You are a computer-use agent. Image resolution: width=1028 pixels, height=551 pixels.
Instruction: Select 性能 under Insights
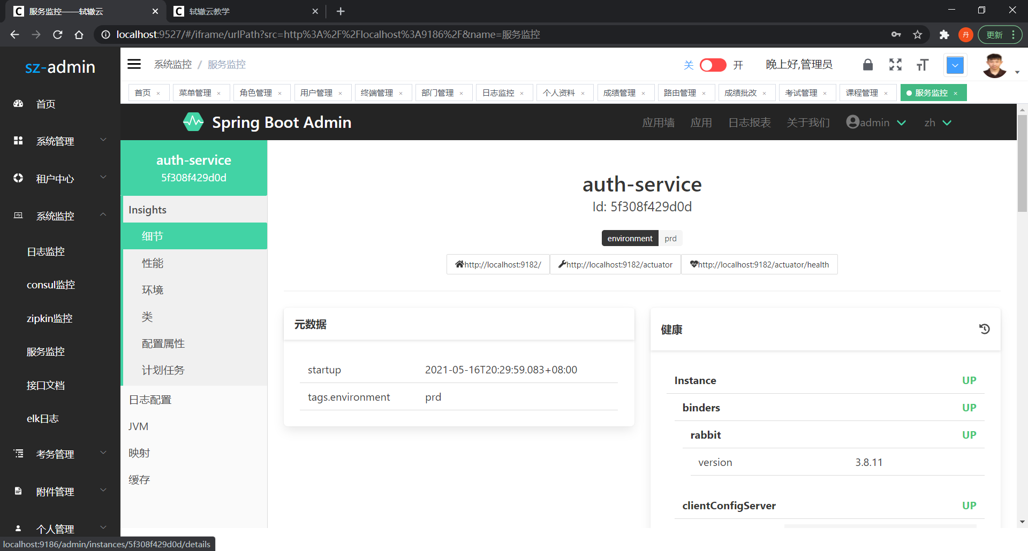click(195, 263)
